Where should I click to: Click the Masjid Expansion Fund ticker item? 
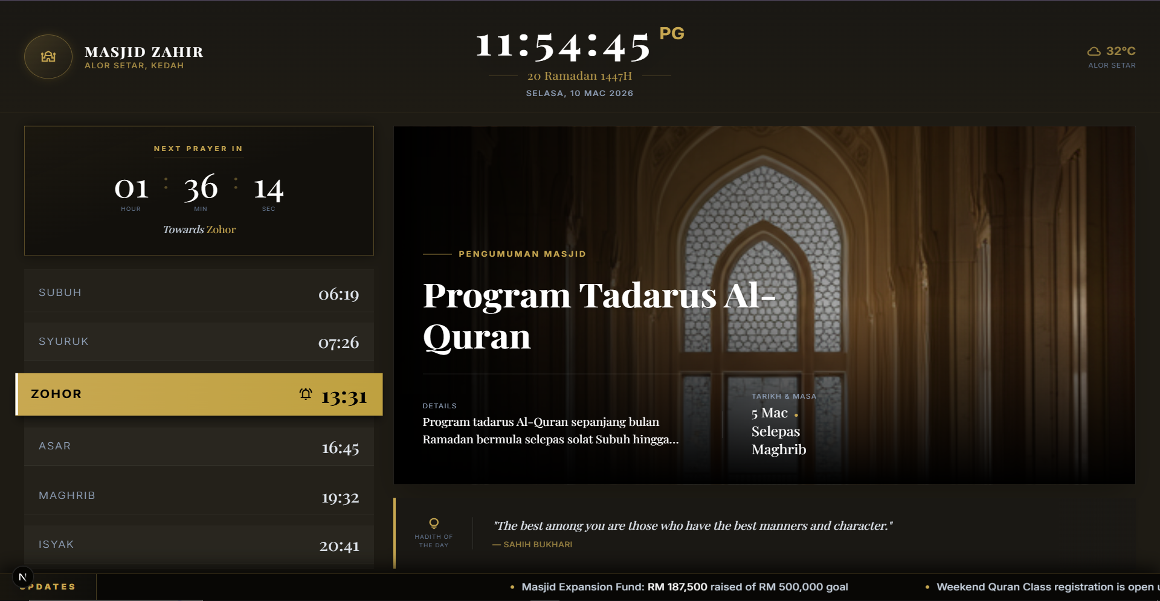point(685,587)
